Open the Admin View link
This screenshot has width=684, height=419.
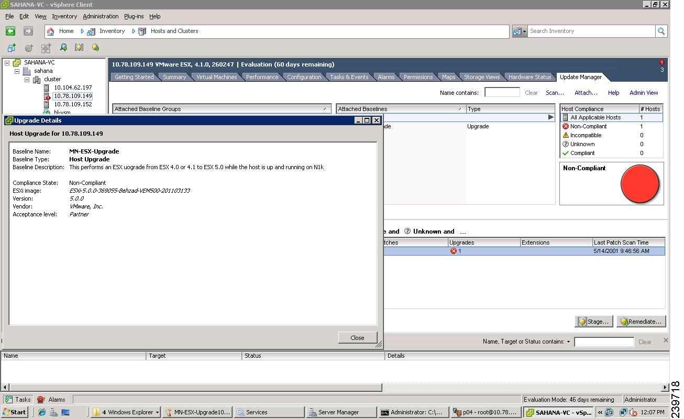pos(644,93)
